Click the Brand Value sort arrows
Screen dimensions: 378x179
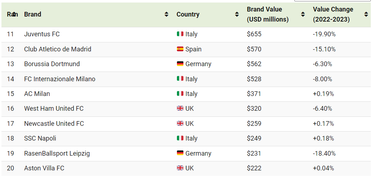point(303,14)
